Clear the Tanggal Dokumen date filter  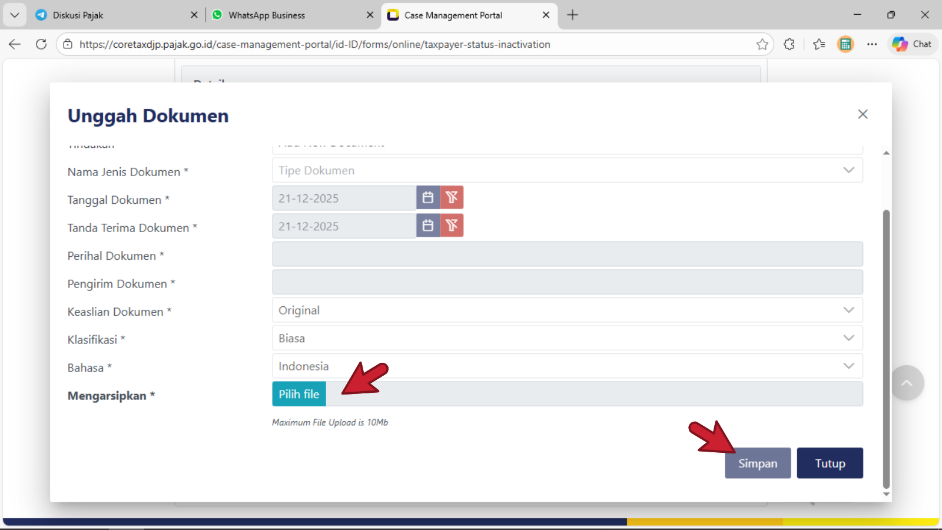[x=452, y=198]
